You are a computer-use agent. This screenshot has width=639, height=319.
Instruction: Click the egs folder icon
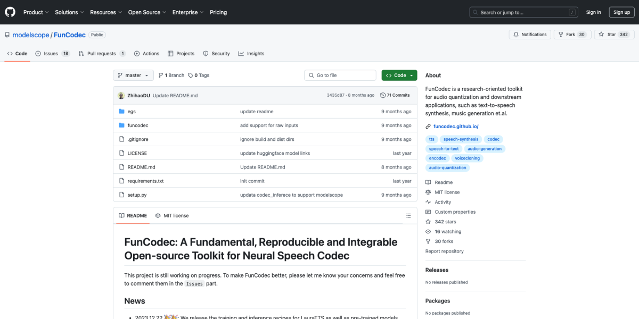pyautogui.click(x=121, y=112)
